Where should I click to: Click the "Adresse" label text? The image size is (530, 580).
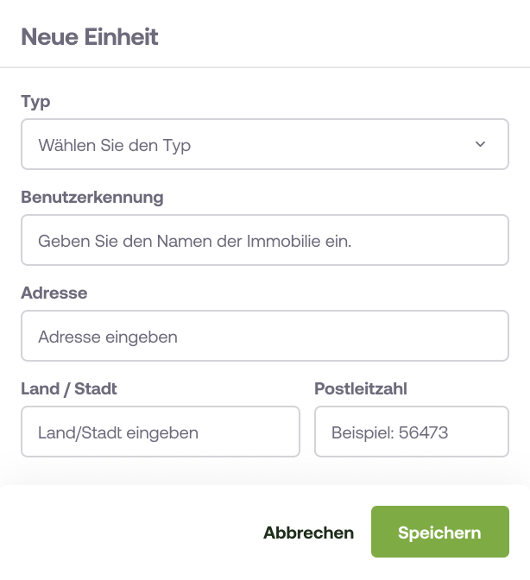tap(54, 293)
